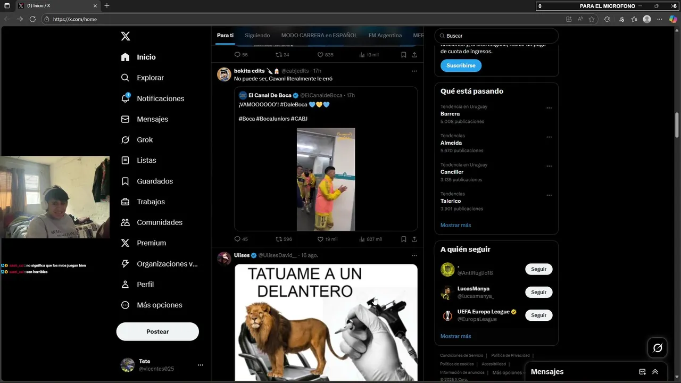Open a new browser tab
Viewport: 681px width, 383px height.
click(x=107, y=6)
